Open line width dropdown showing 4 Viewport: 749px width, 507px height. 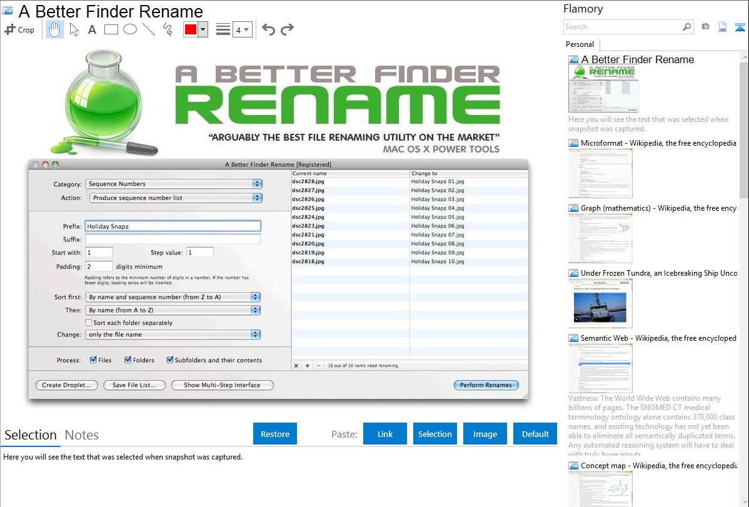point(243,30)
